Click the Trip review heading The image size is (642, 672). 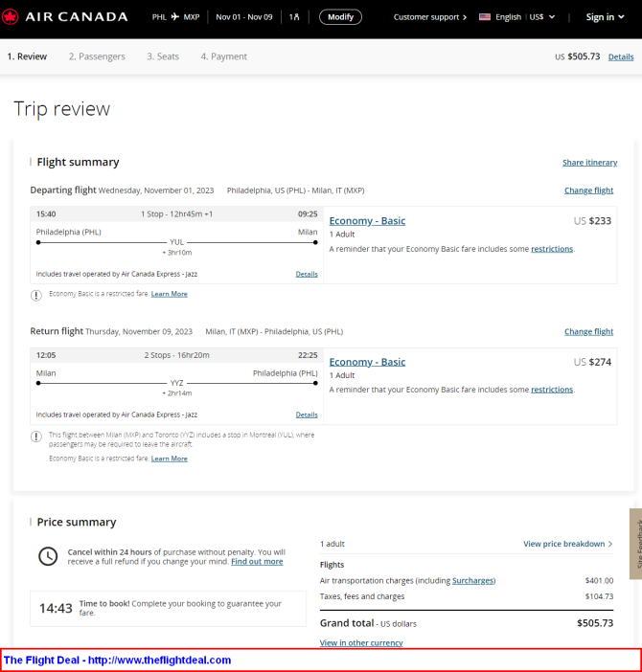coord(61,109)
